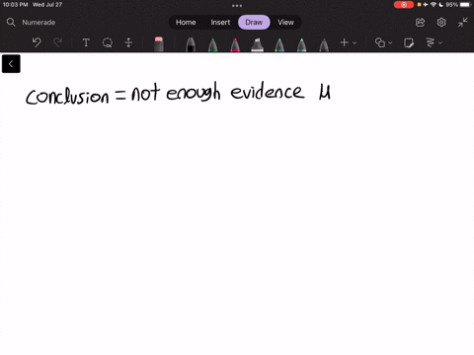Collapse to exit full screen mode
The width and height of the screenshot is (474, 355).
(462, 23)
